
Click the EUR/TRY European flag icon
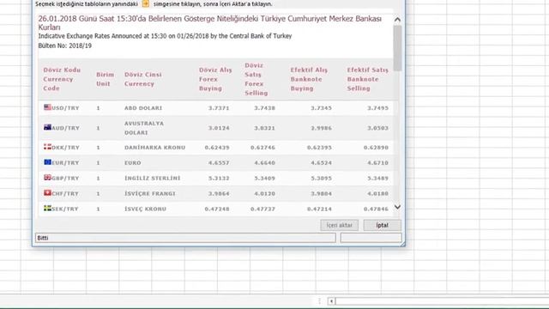coord(48,162)
